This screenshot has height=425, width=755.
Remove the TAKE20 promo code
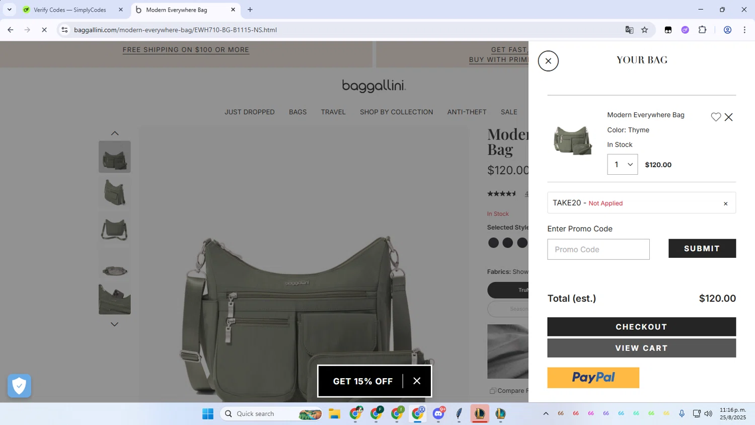tap(725, 203)
